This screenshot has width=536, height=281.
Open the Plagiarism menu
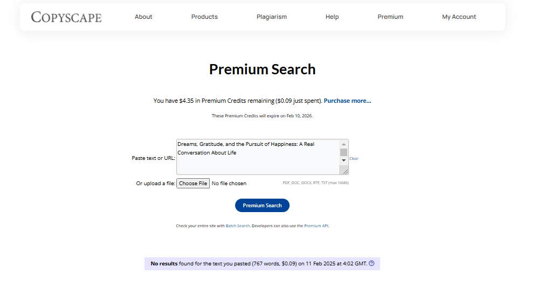271,17
